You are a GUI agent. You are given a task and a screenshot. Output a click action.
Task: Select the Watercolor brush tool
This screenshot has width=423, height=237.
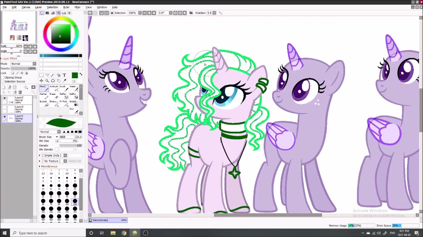click(74, 89)
